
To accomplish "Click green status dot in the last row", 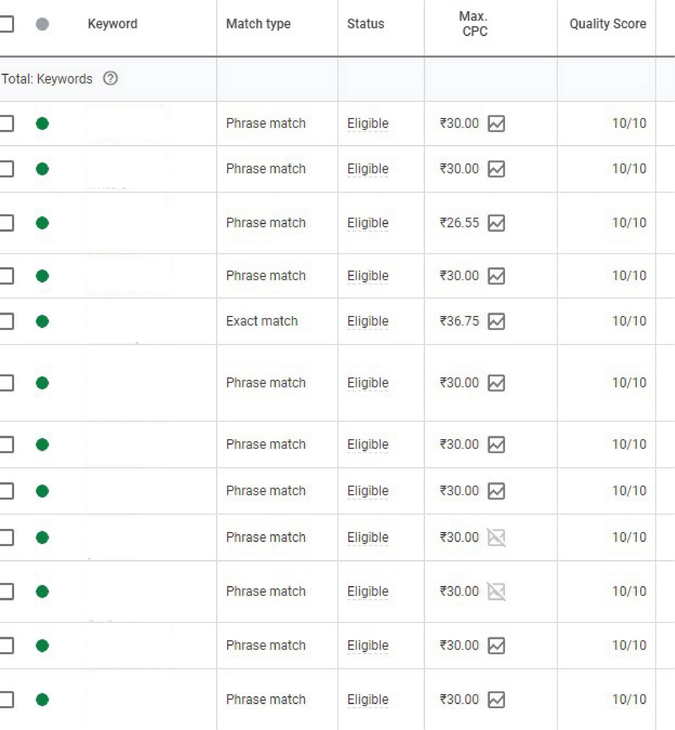I will pos(42,700).
